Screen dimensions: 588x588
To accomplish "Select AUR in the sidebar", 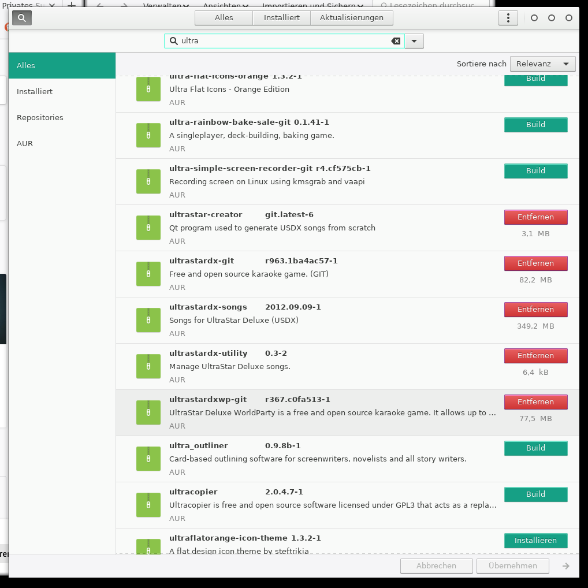I will [x=25, y=143].
